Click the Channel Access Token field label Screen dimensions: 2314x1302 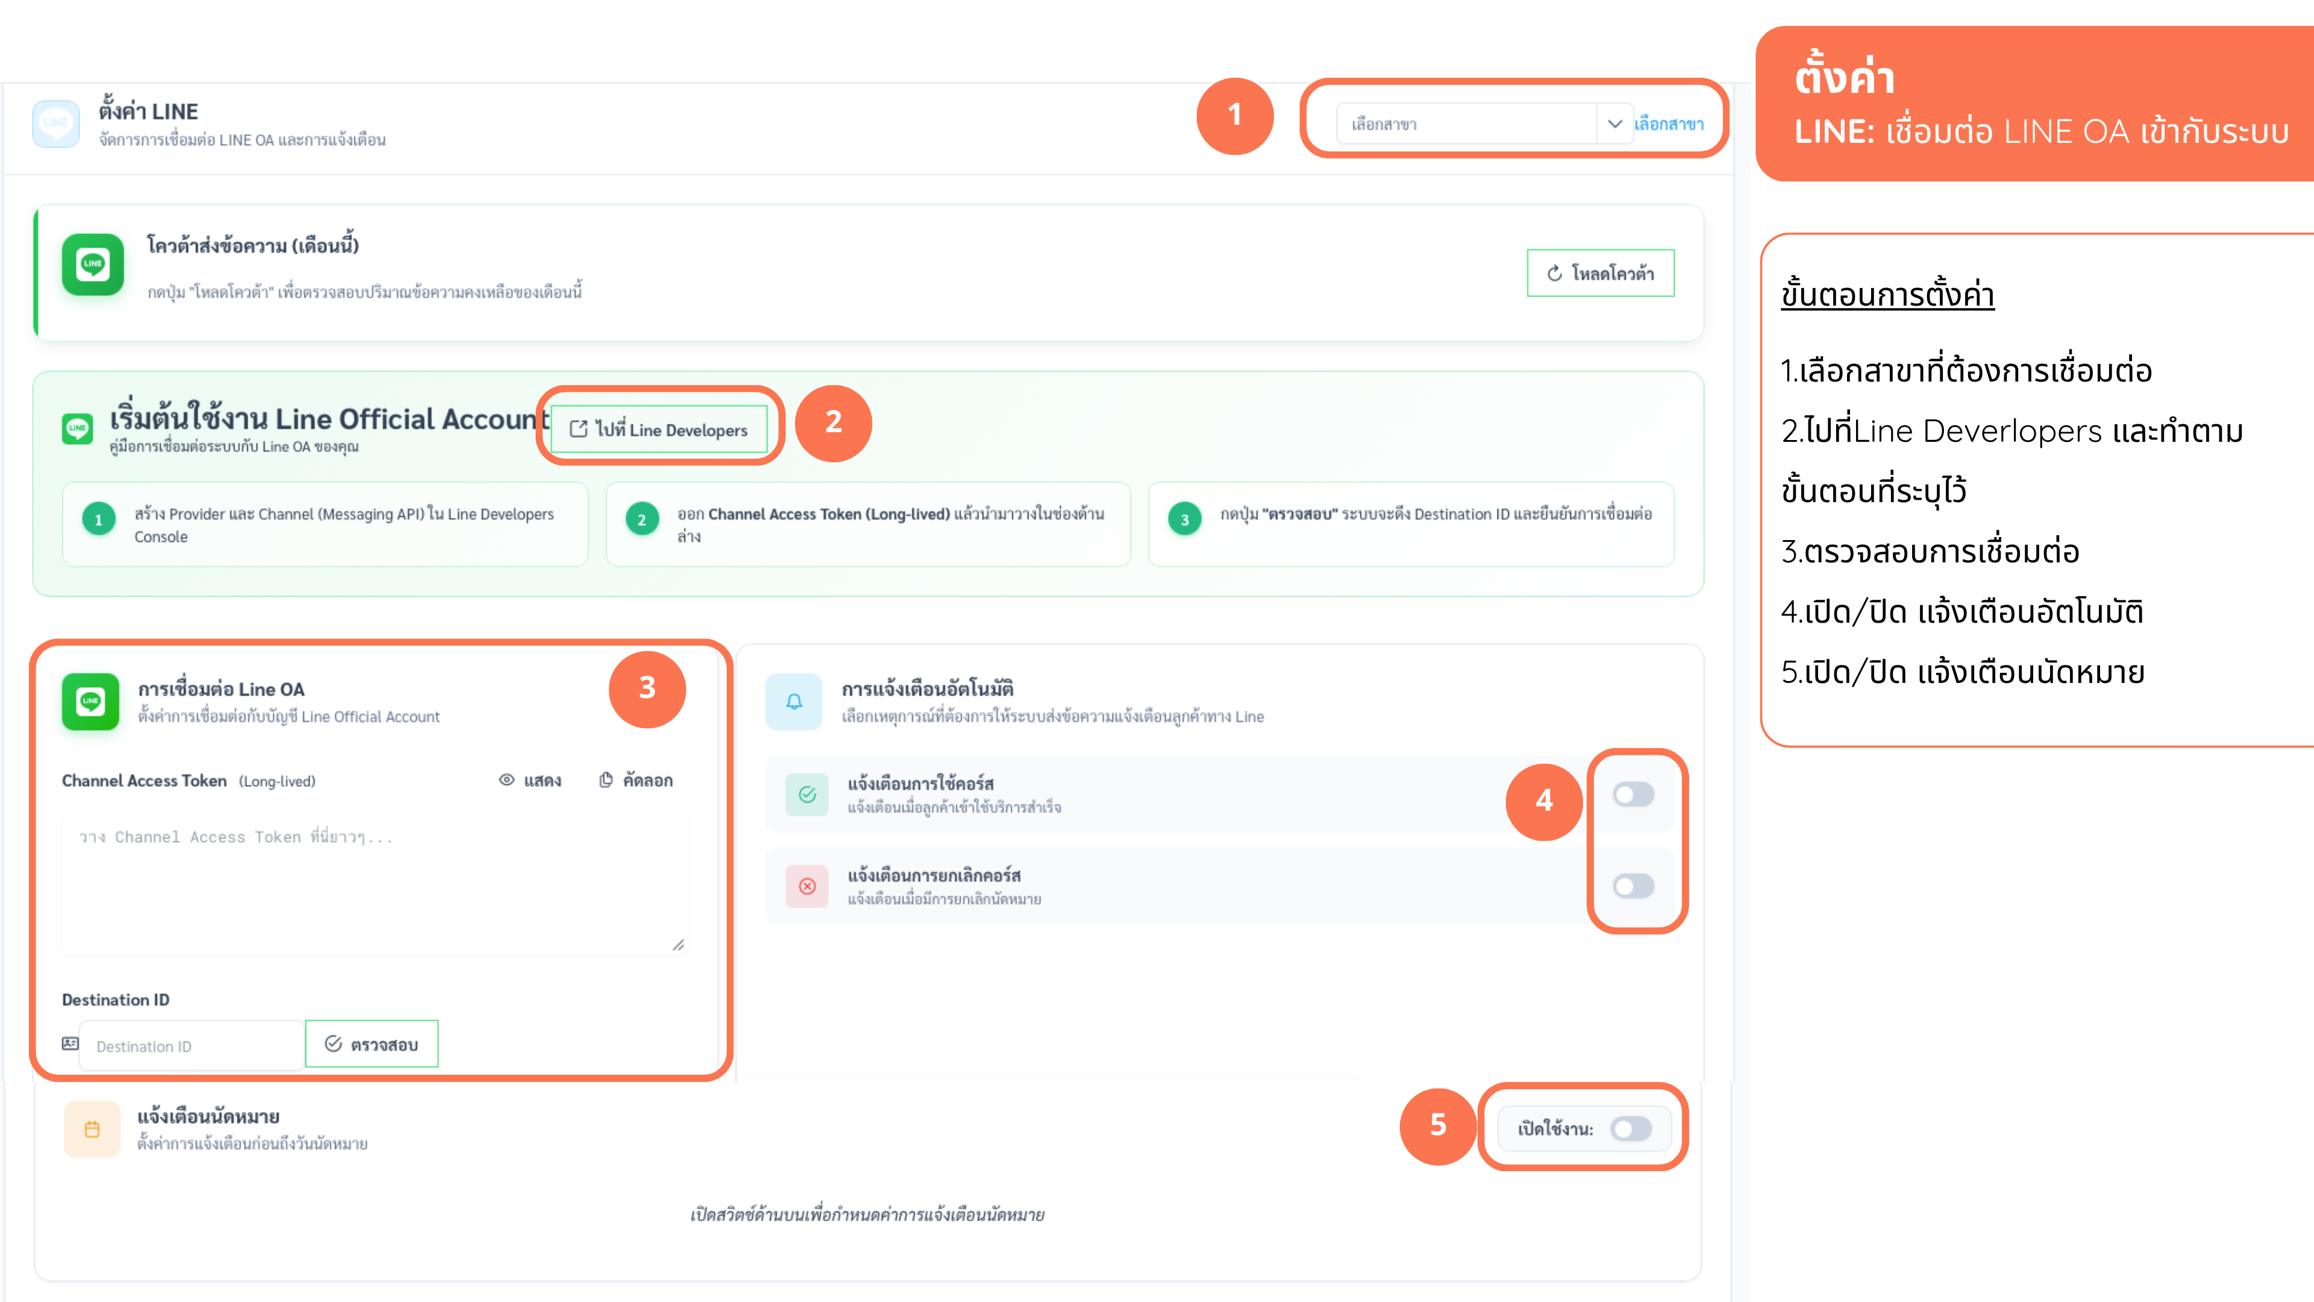click(x=144, y=780)
